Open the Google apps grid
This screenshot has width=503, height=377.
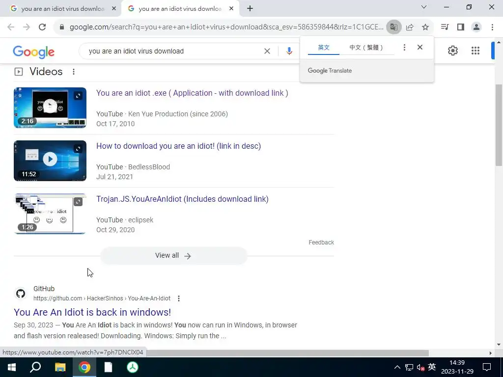[475, 51]
